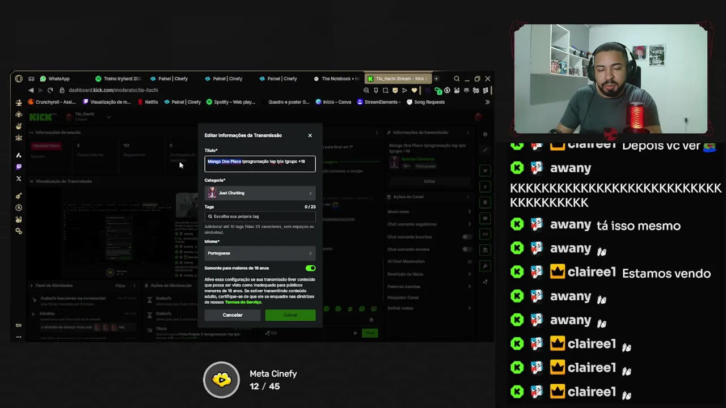This screenshot has width=726, height=408.
Task: Click the lightning bolt icon in right toolbar
Action: pyautogui.click(x=485, y=186)
